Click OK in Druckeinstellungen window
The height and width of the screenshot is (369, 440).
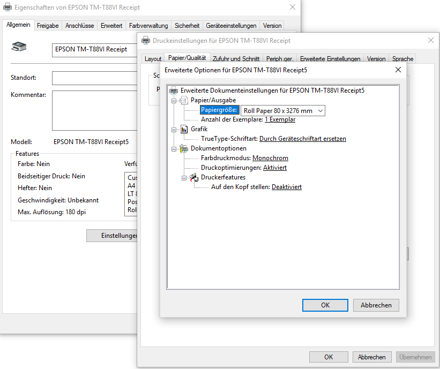pyautogui.click(x=329, y=357)
